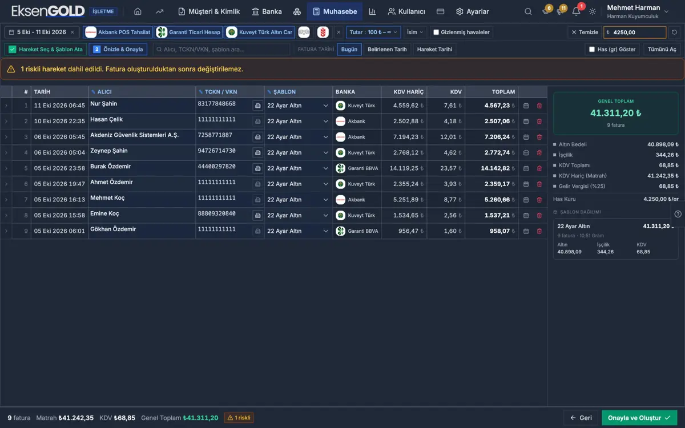Open the Tutar amount range dropdown
Image resolution: width=685 pixels, height=428 pixels.
(373, 33)
